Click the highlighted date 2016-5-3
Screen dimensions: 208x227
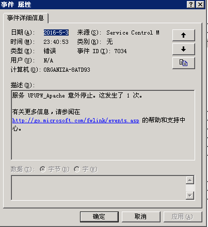coord(56,33)
